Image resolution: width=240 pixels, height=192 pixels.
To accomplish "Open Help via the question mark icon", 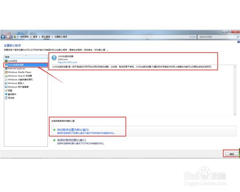I will click(x=238, y=42).
